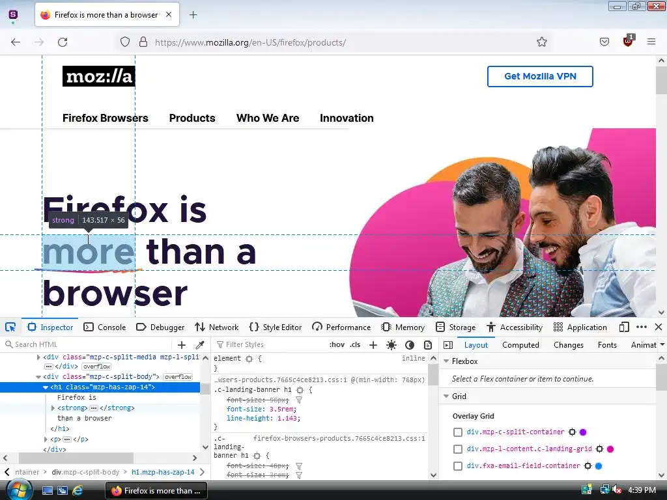Open the Firefox Browsers nav menu

[x=105, y=118]
